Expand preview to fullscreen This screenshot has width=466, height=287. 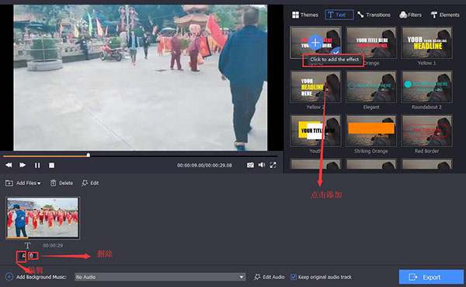pos(273,165)
